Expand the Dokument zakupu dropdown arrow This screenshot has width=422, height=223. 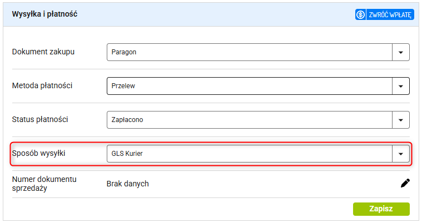[401, 52]
